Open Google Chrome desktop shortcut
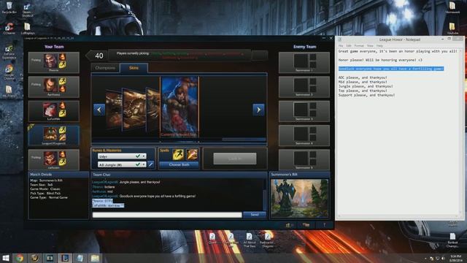Viewport: 467px width, 263px height. (x=9, y=72)
